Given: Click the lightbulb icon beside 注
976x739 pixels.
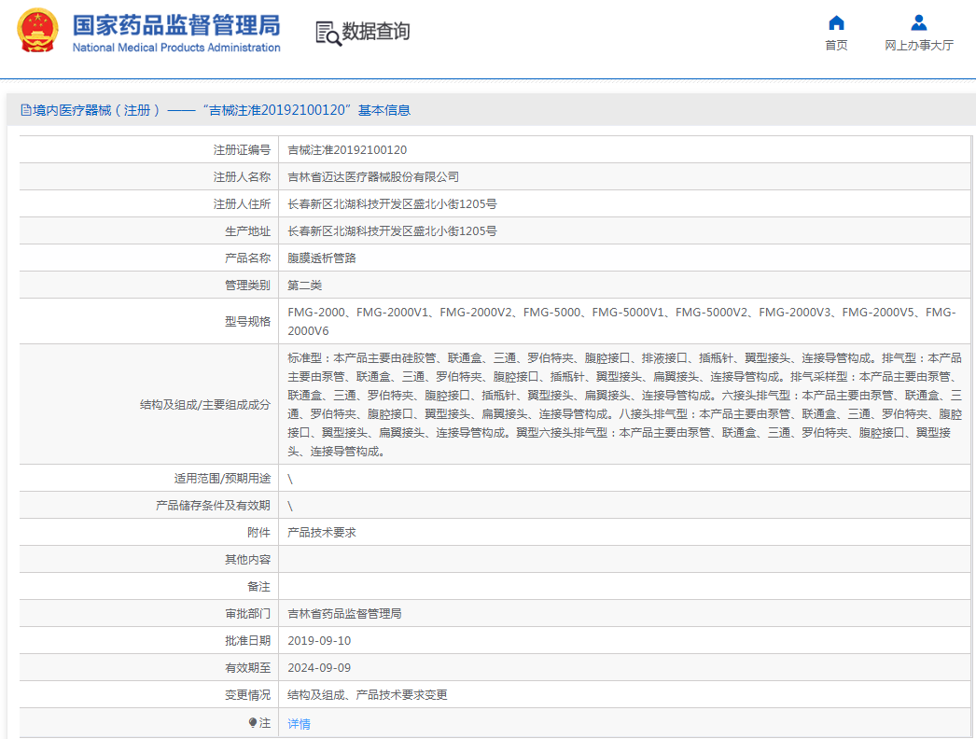Looking at the screenshot, I should point(252,722).
